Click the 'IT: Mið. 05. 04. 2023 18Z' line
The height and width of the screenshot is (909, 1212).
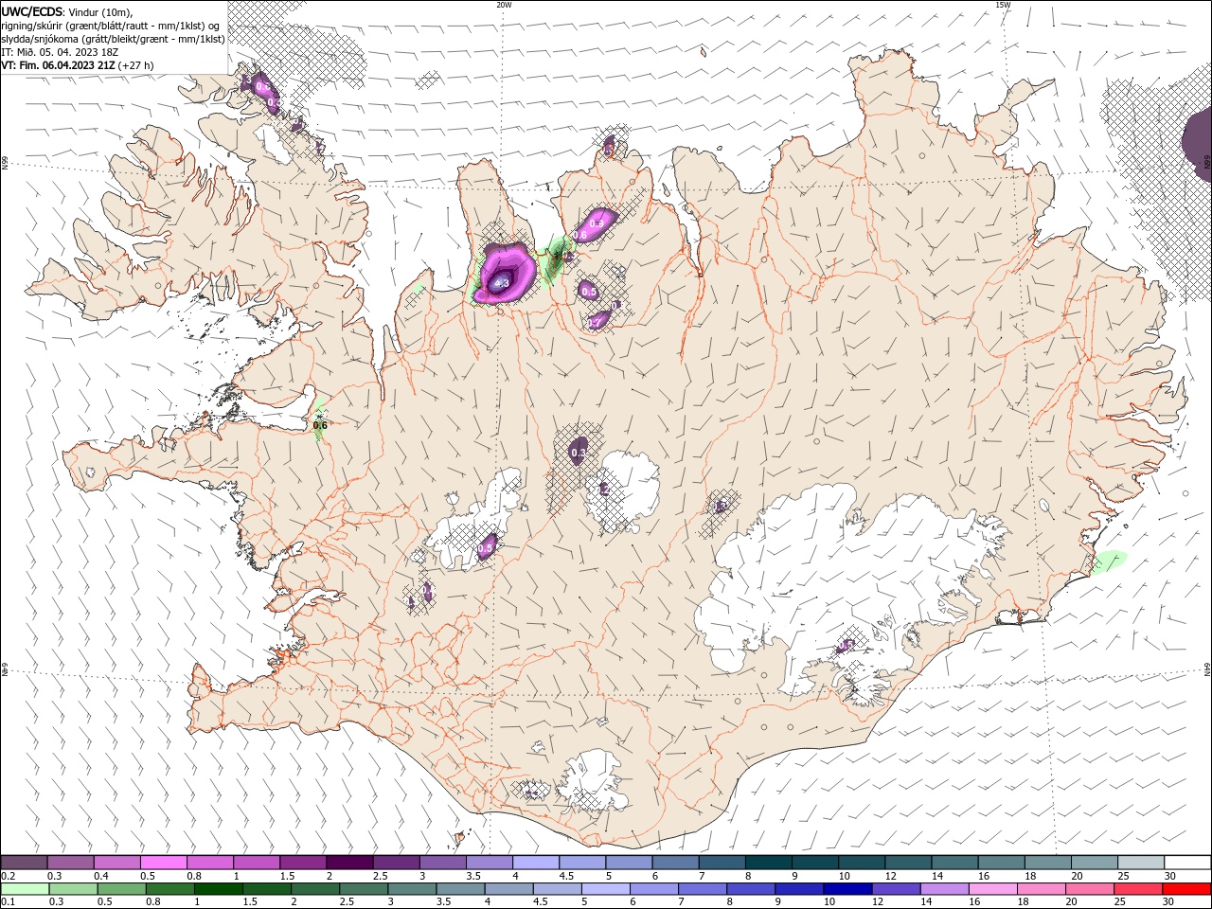[x=58, y=52]
